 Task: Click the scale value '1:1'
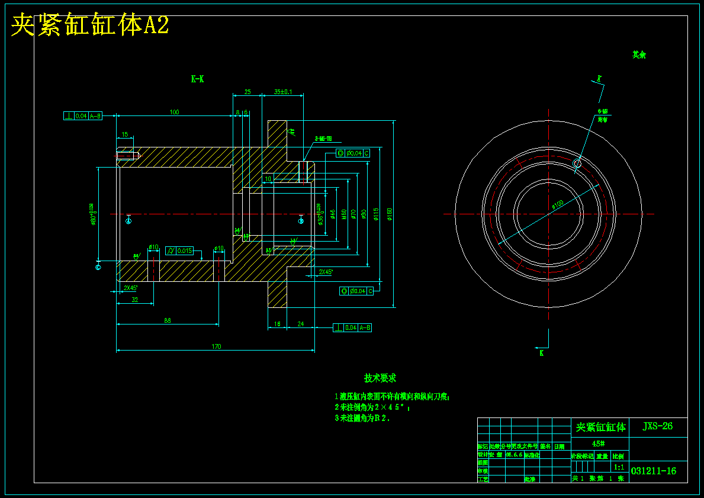pos(619,467)
